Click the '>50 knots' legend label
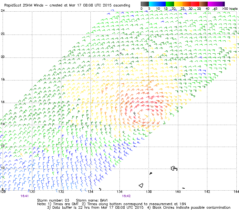This screenshot has height=210, width=239. tap(230, 9)
